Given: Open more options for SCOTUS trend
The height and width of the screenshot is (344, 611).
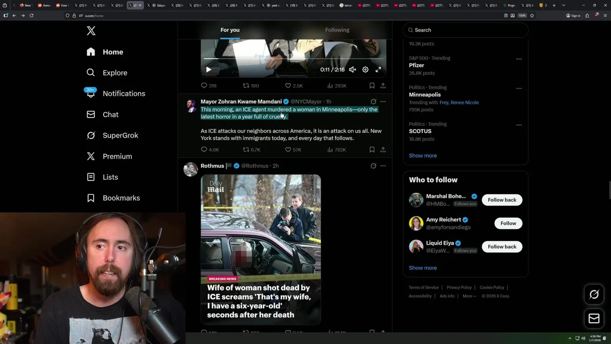Looking at the screenshot, I should 519,125.
